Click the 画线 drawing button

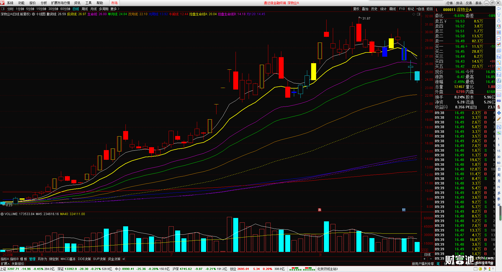(x=392, y=9)
